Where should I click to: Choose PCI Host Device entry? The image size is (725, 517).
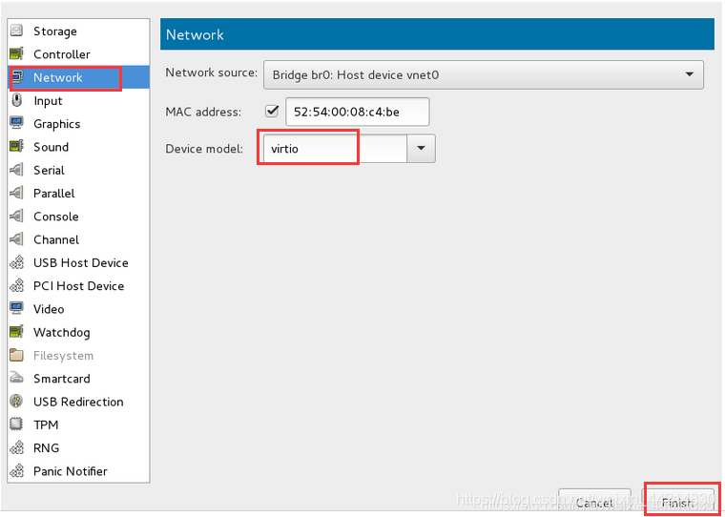pyautogui.click(x=78, y=286)
